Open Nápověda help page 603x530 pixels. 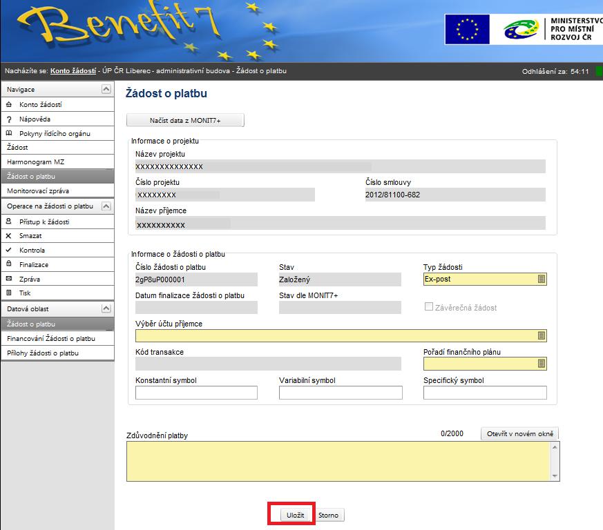[x=58, y=119]
